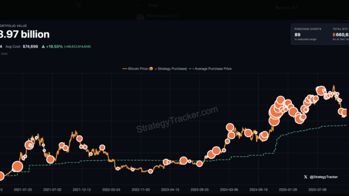Click the 2025-07-08 axis date
The width and height of the screenshot is (349, 196).
pyautogui.click(x=318, y=189)
